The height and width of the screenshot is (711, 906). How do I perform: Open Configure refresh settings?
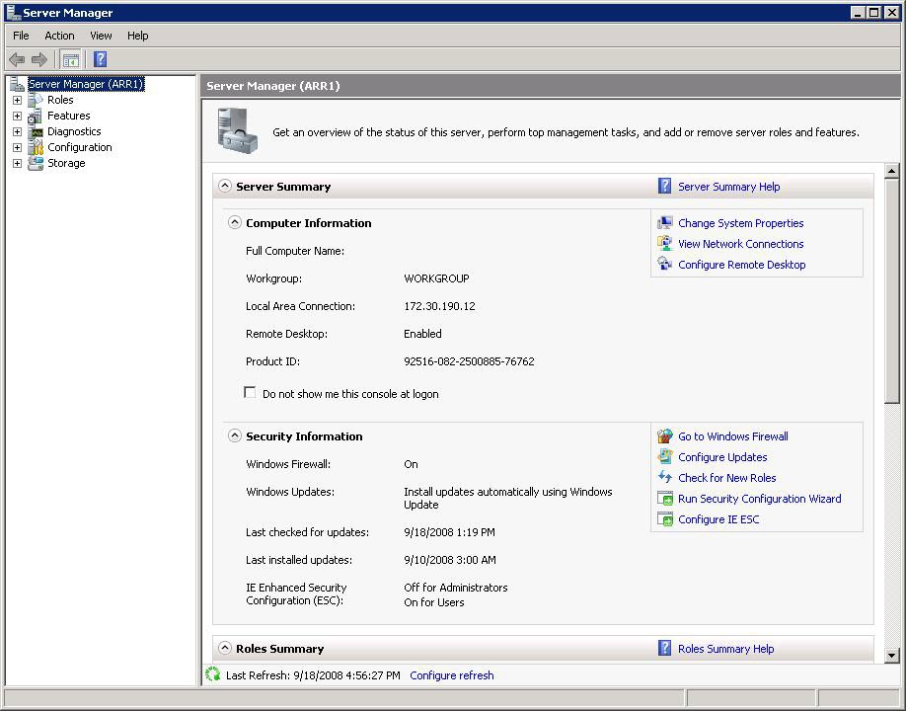451,675
